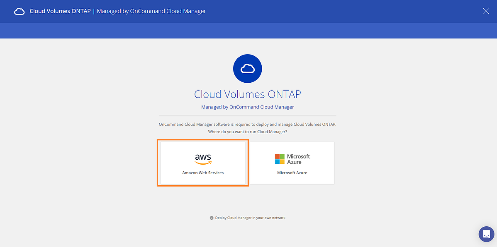Image resolution: width=497 pixels, height=247 pixels.
Task: Select the Microsoft Azure label
Action: (292, 173)
